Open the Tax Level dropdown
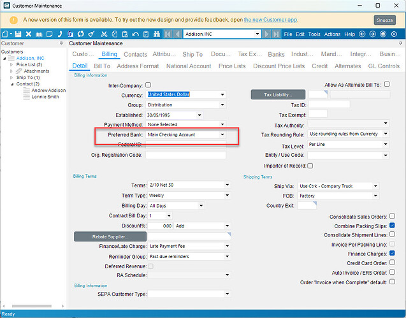Image resolution: width=406 pixels, height=318 pixels. (x=386, y=144)
